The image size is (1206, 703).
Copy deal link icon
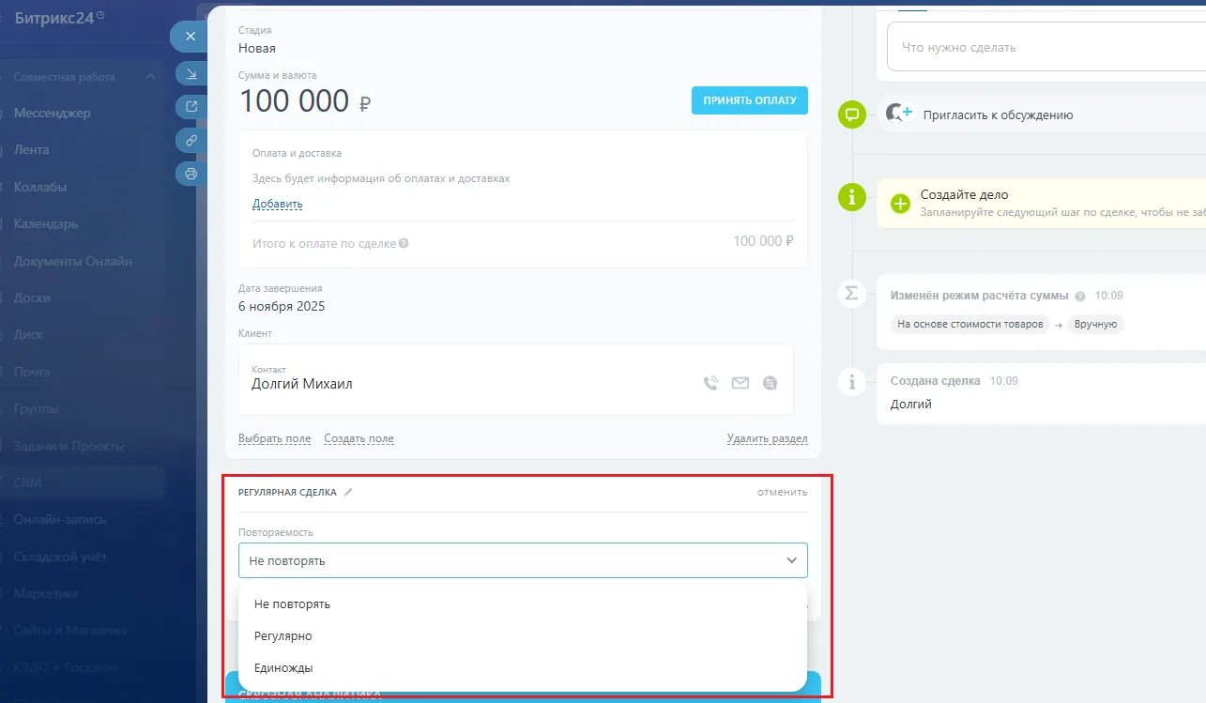coord(191,140)
